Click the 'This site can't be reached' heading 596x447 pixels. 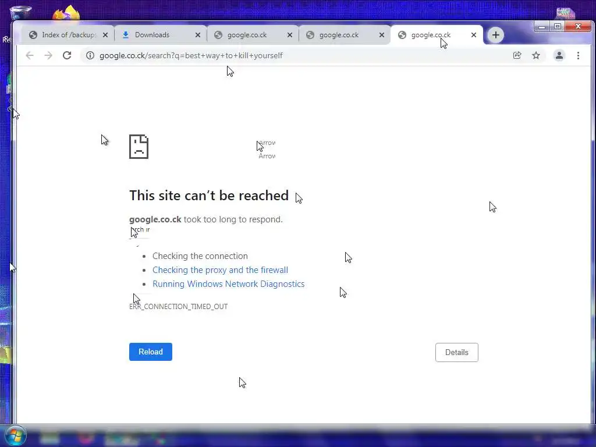(209, 196)
